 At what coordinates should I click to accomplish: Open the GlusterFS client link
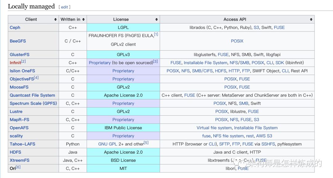pos(19,55)
